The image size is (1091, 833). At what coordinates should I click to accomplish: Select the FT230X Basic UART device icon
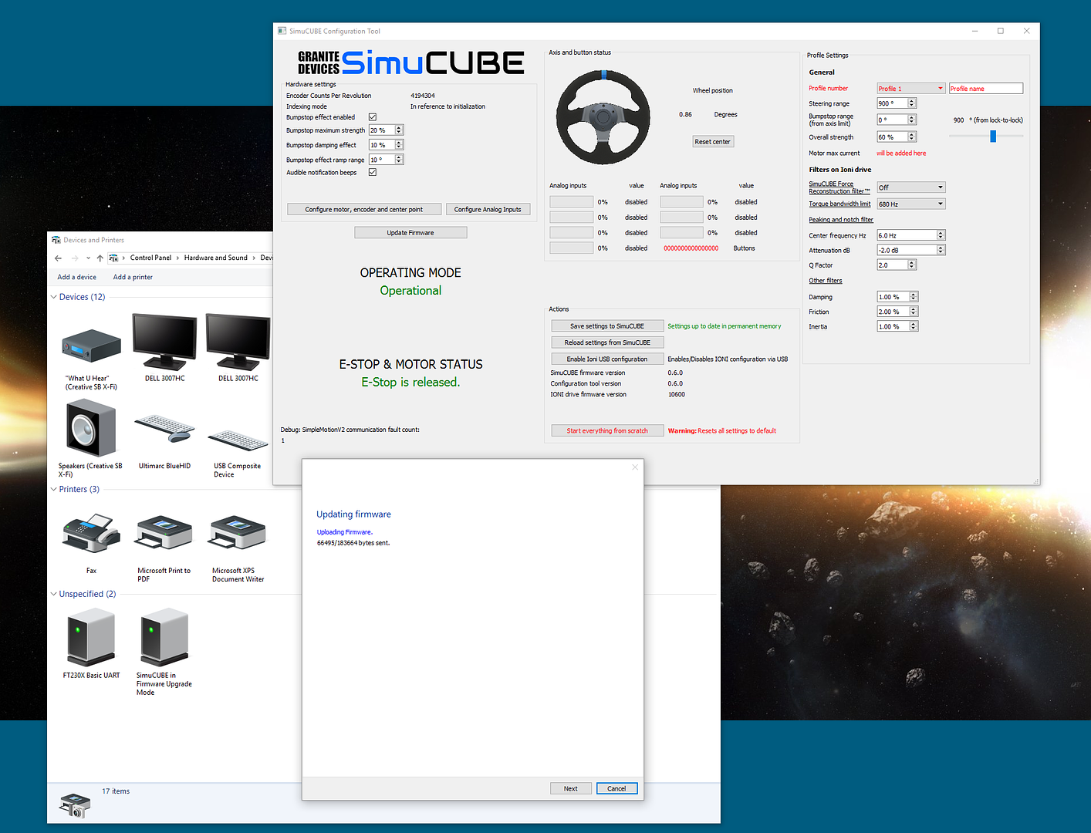(x=91, y=637)
